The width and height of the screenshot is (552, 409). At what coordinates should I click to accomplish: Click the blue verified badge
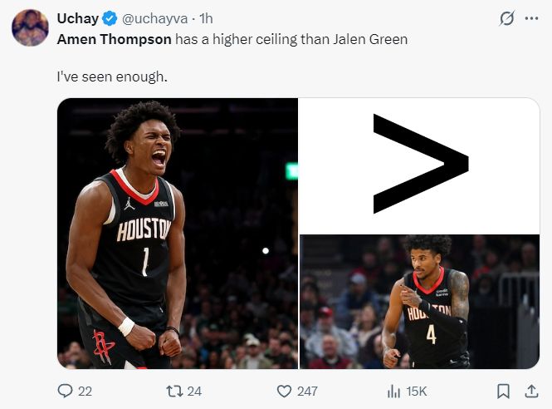[x=107, y=18]
